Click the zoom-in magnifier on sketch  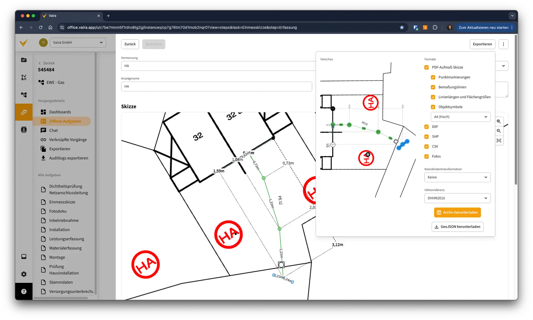coord(499,121)
